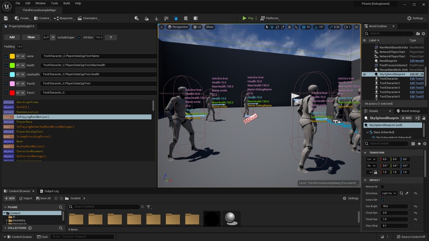Image resolution: width=429 pixels, height=241 pixels.
Task: Save the current level with the disk icon
Action: click(6, 18)
